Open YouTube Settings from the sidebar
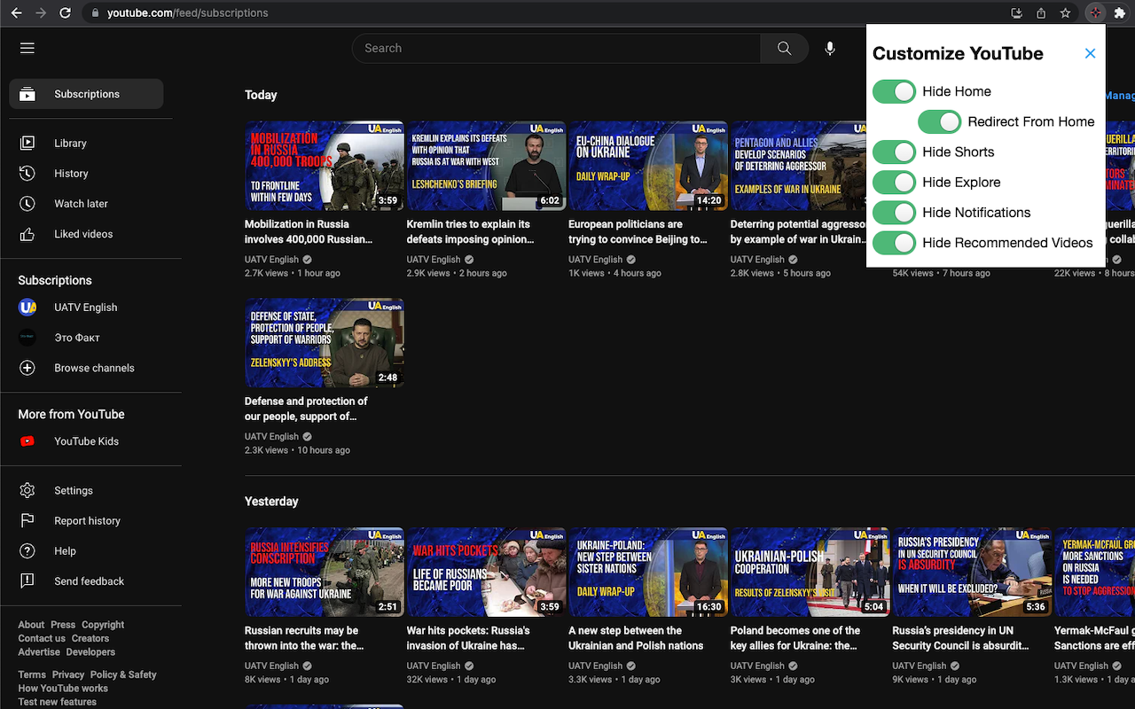The image size is (1135, 709). (x=73, y=490)
